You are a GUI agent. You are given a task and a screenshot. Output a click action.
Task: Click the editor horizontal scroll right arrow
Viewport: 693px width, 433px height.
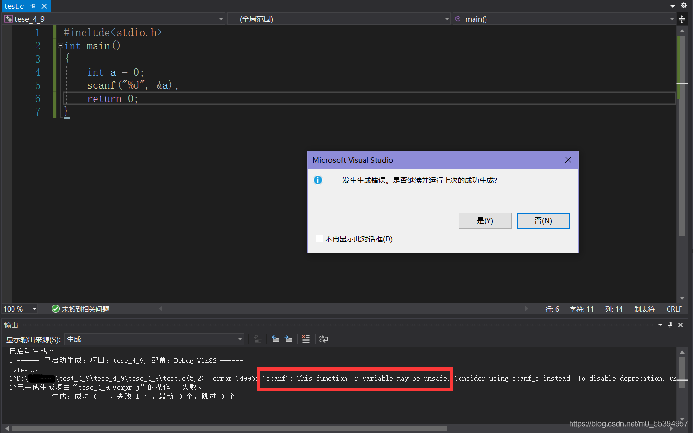coord(527,309)
